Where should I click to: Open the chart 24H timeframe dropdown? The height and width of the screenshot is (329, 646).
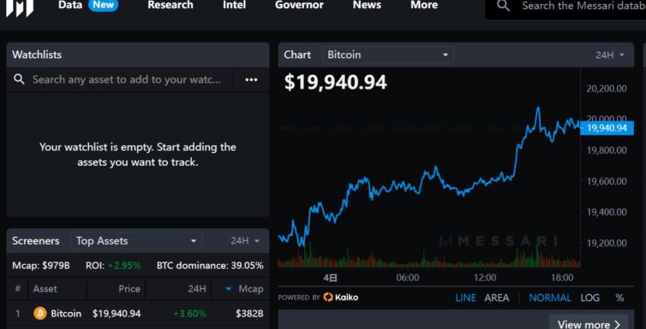(x=610, y=55)
